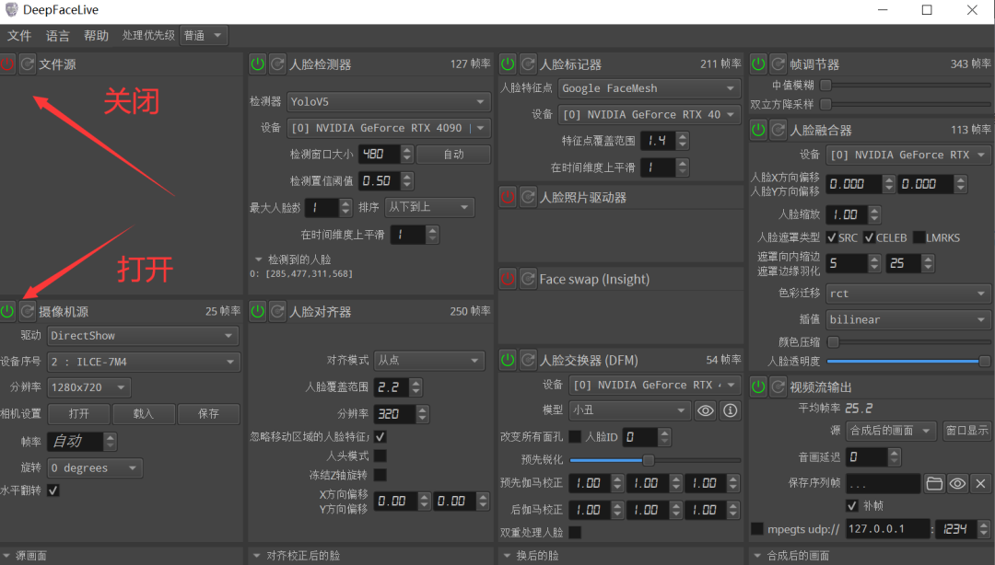
Task: Adjust the 中值模糊 slider
Action: pos(905,85)
